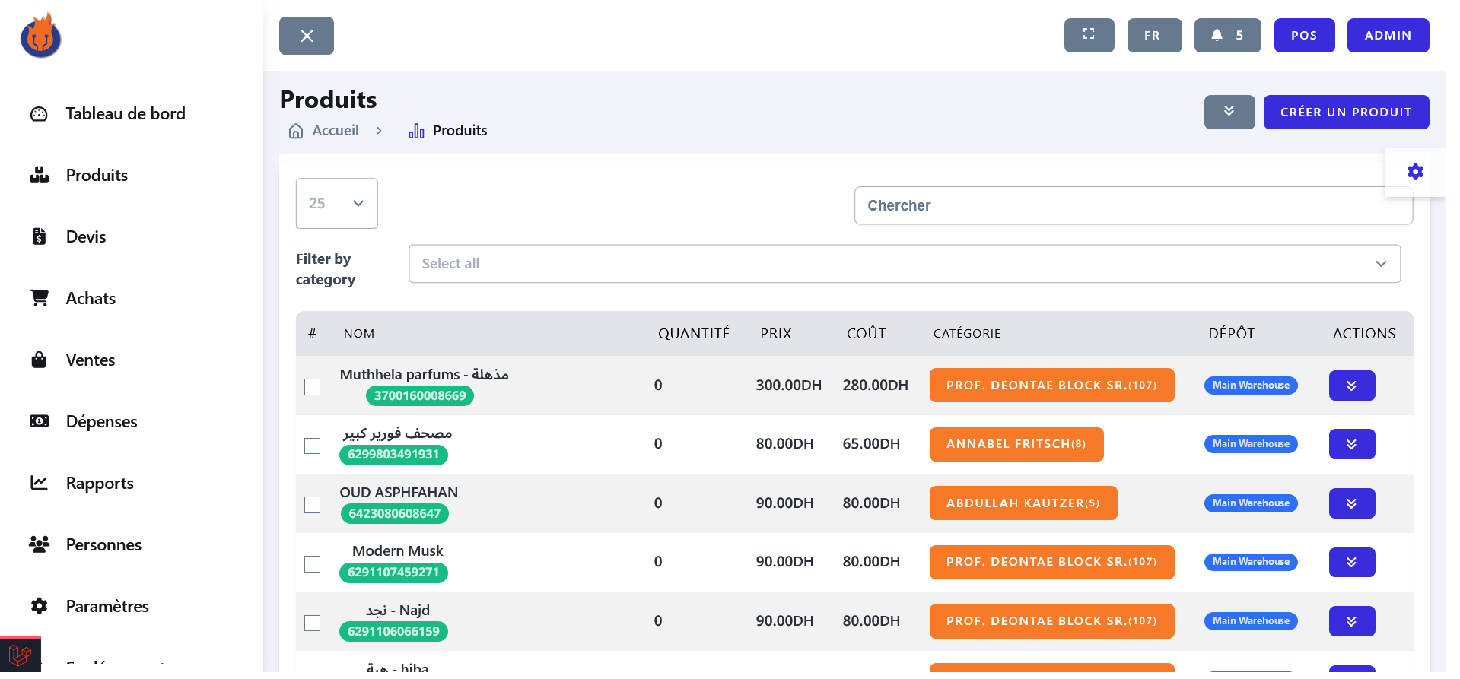Open the Laravel debug bar icon
This screenshot has width=1460, height=679.
click(20, 655)
